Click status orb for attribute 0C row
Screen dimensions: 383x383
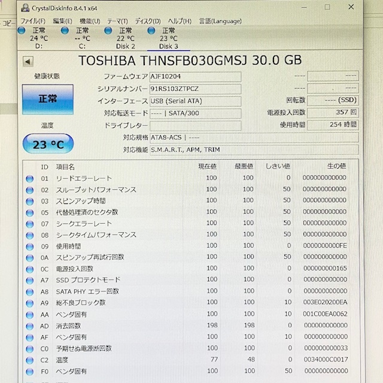(x=30, y=269)
